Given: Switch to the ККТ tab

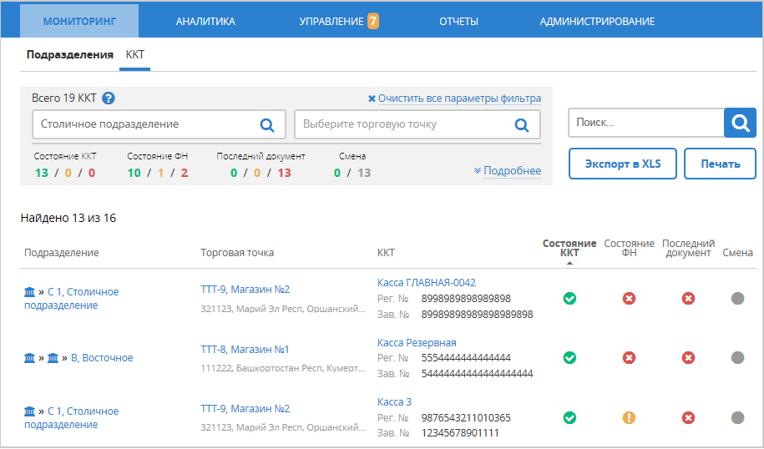Looking at the screenshot, I should pos(134,55).
